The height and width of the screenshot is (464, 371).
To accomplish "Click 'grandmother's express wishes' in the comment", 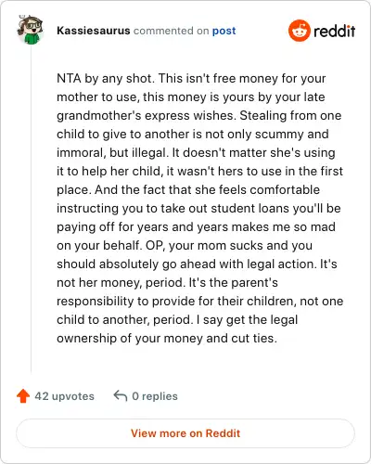I will click(x=146, y=116).
